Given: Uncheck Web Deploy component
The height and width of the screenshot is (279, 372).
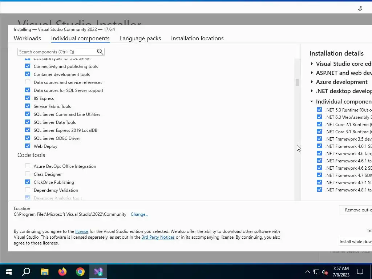Looking at the screenshot, I should [28, 146].
